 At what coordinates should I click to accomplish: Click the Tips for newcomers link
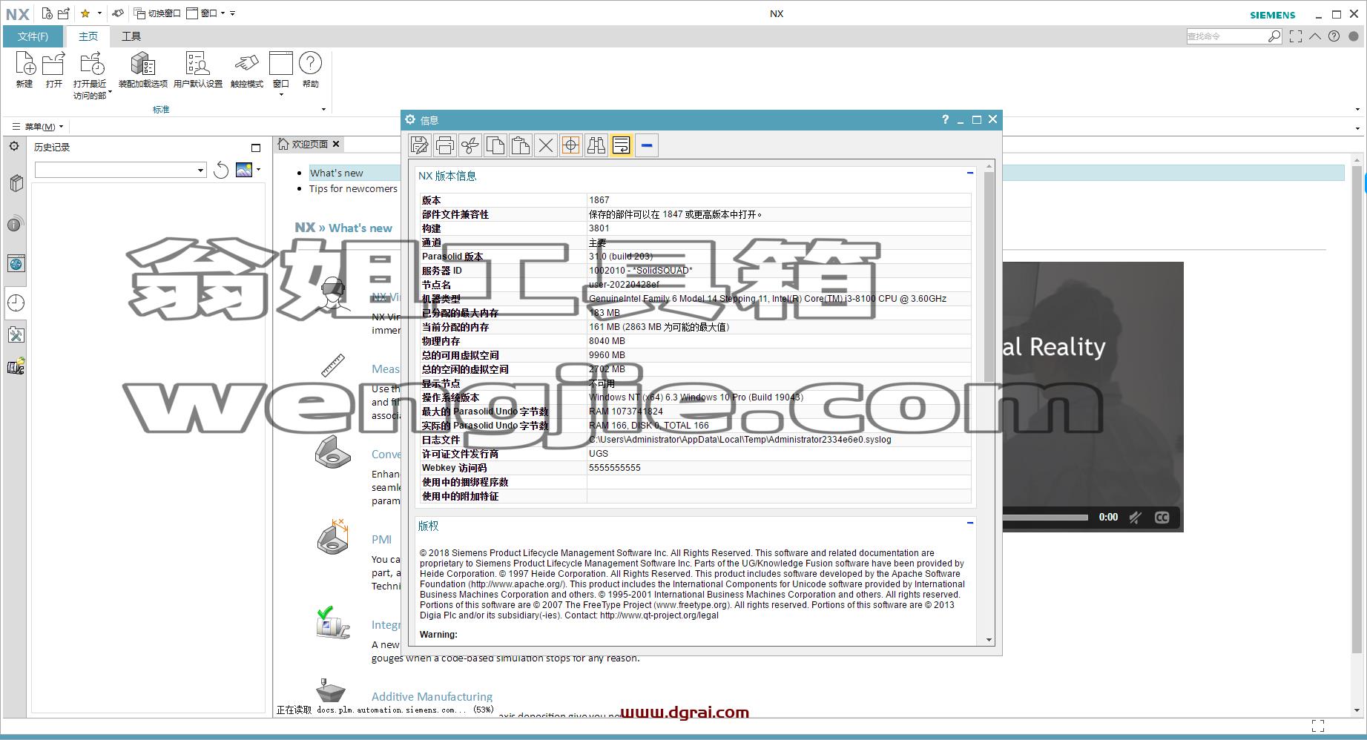(353, 188)
